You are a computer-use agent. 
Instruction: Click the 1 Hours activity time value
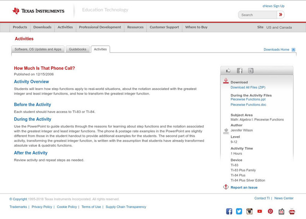tap(236, 153)
